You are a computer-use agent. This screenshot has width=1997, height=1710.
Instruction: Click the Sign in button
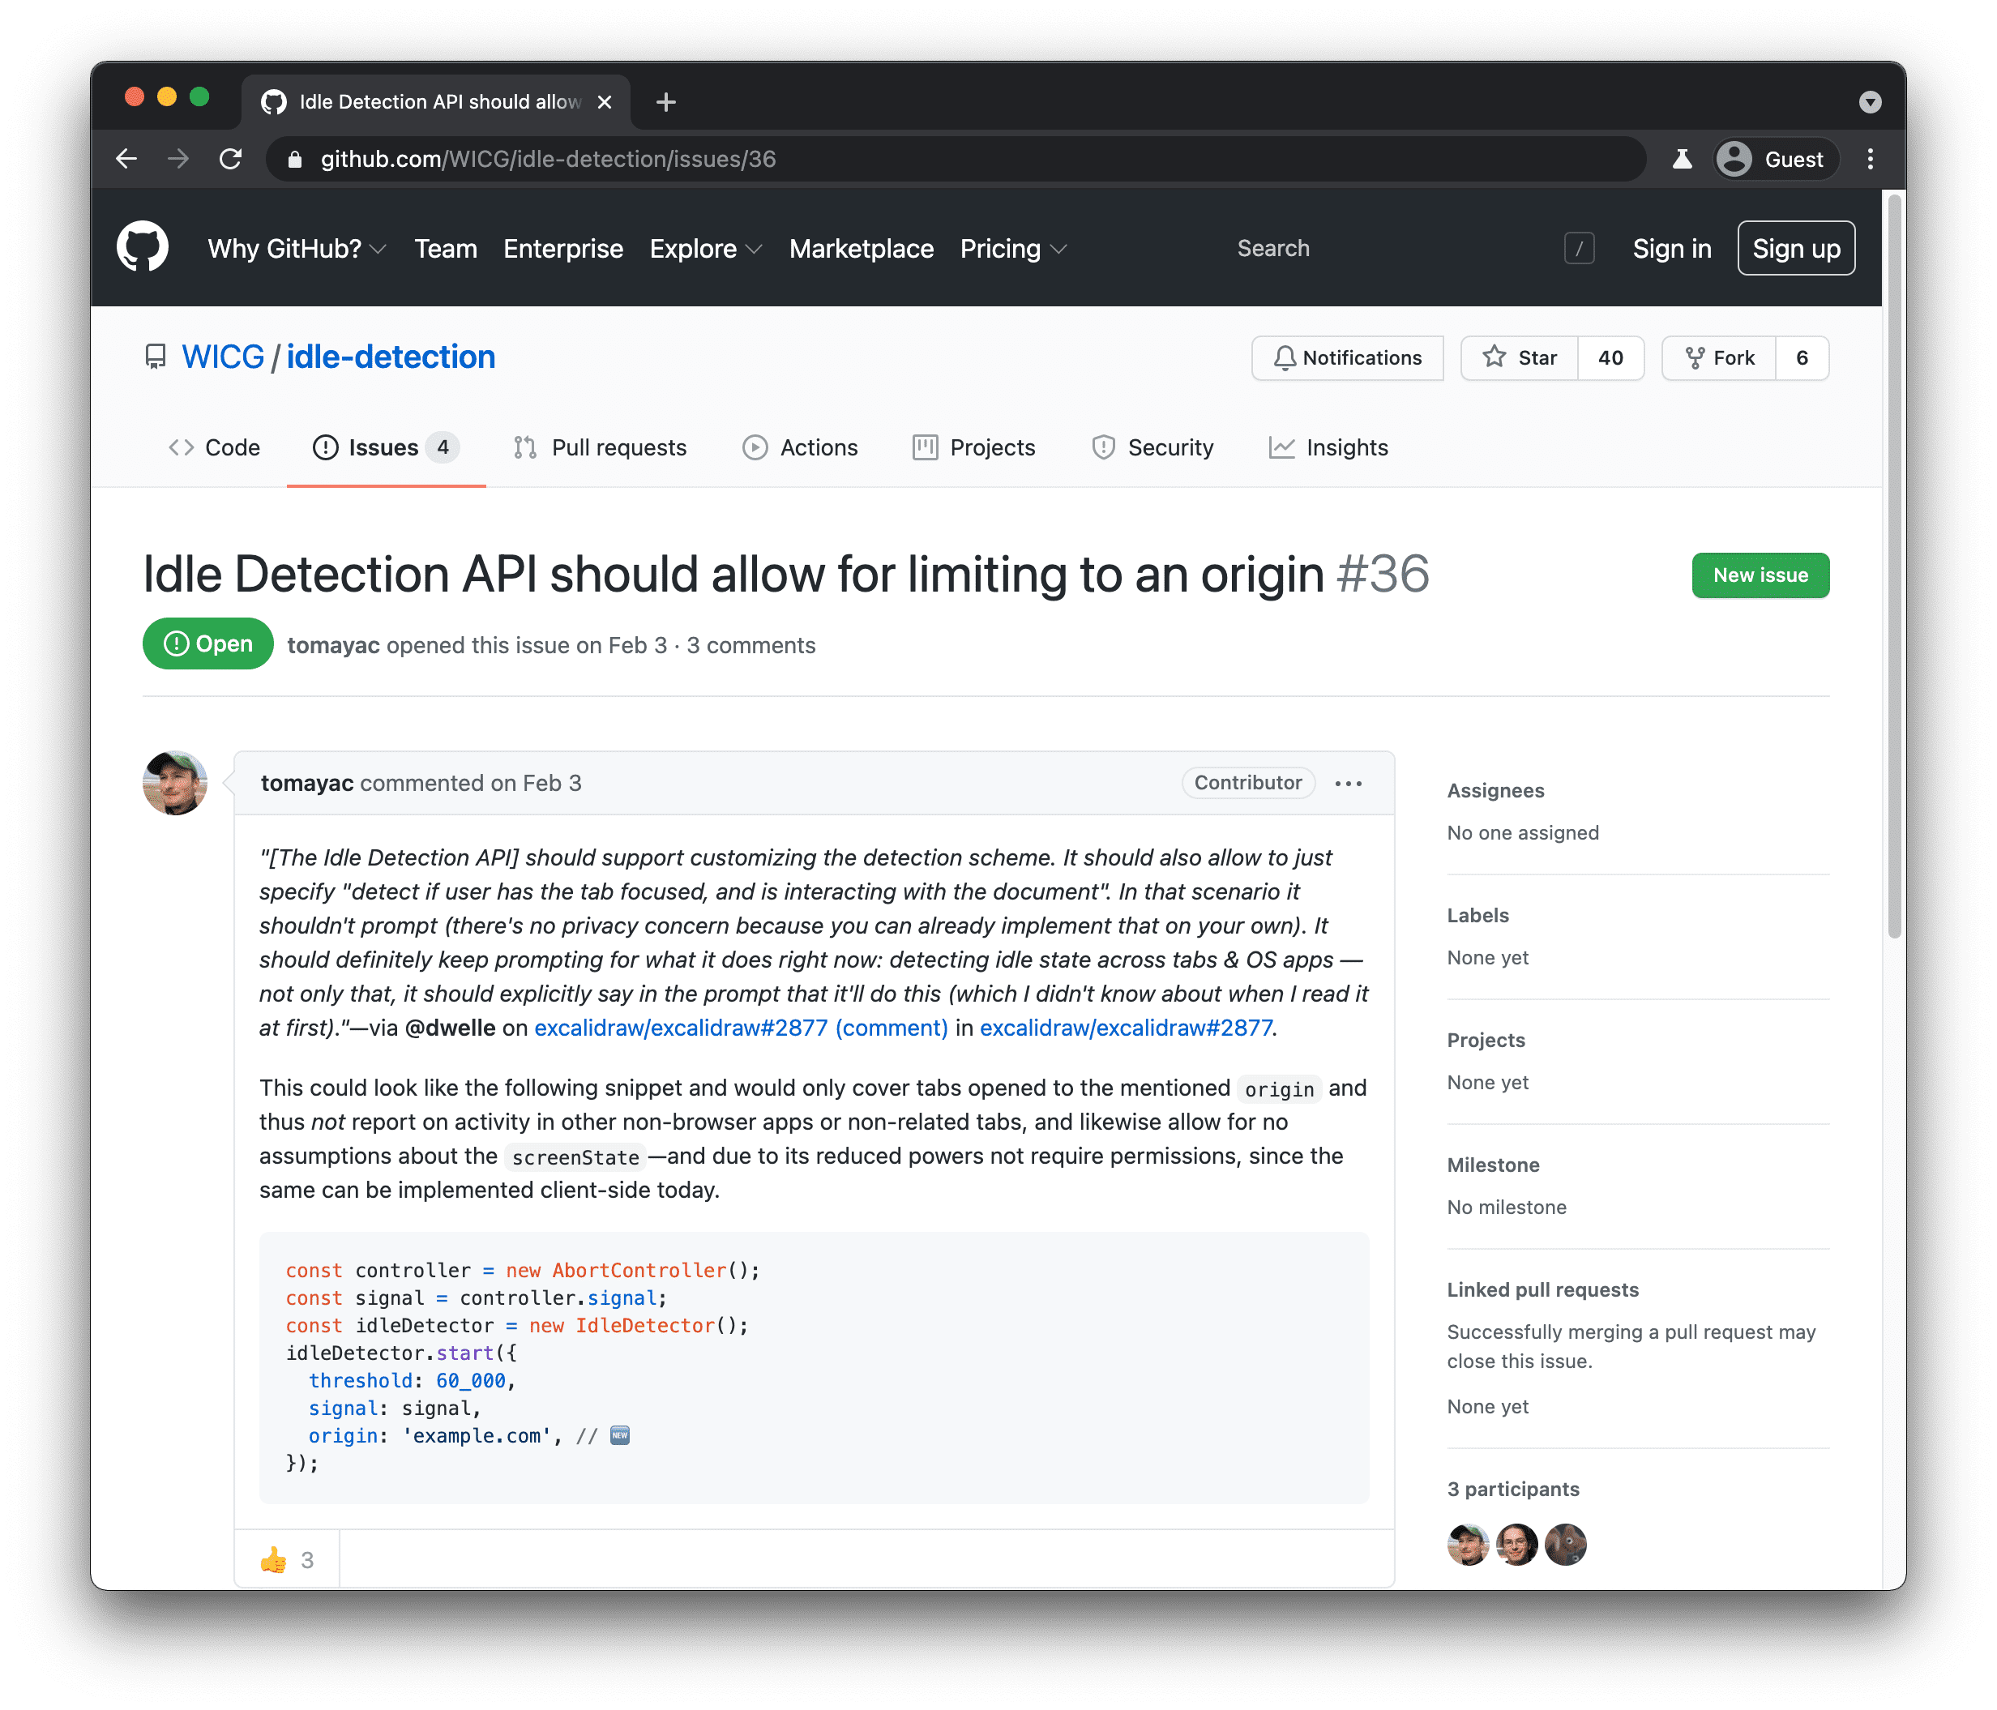[1670, 248]
